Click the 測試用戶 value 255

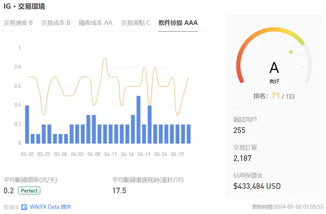coord(239,130)
